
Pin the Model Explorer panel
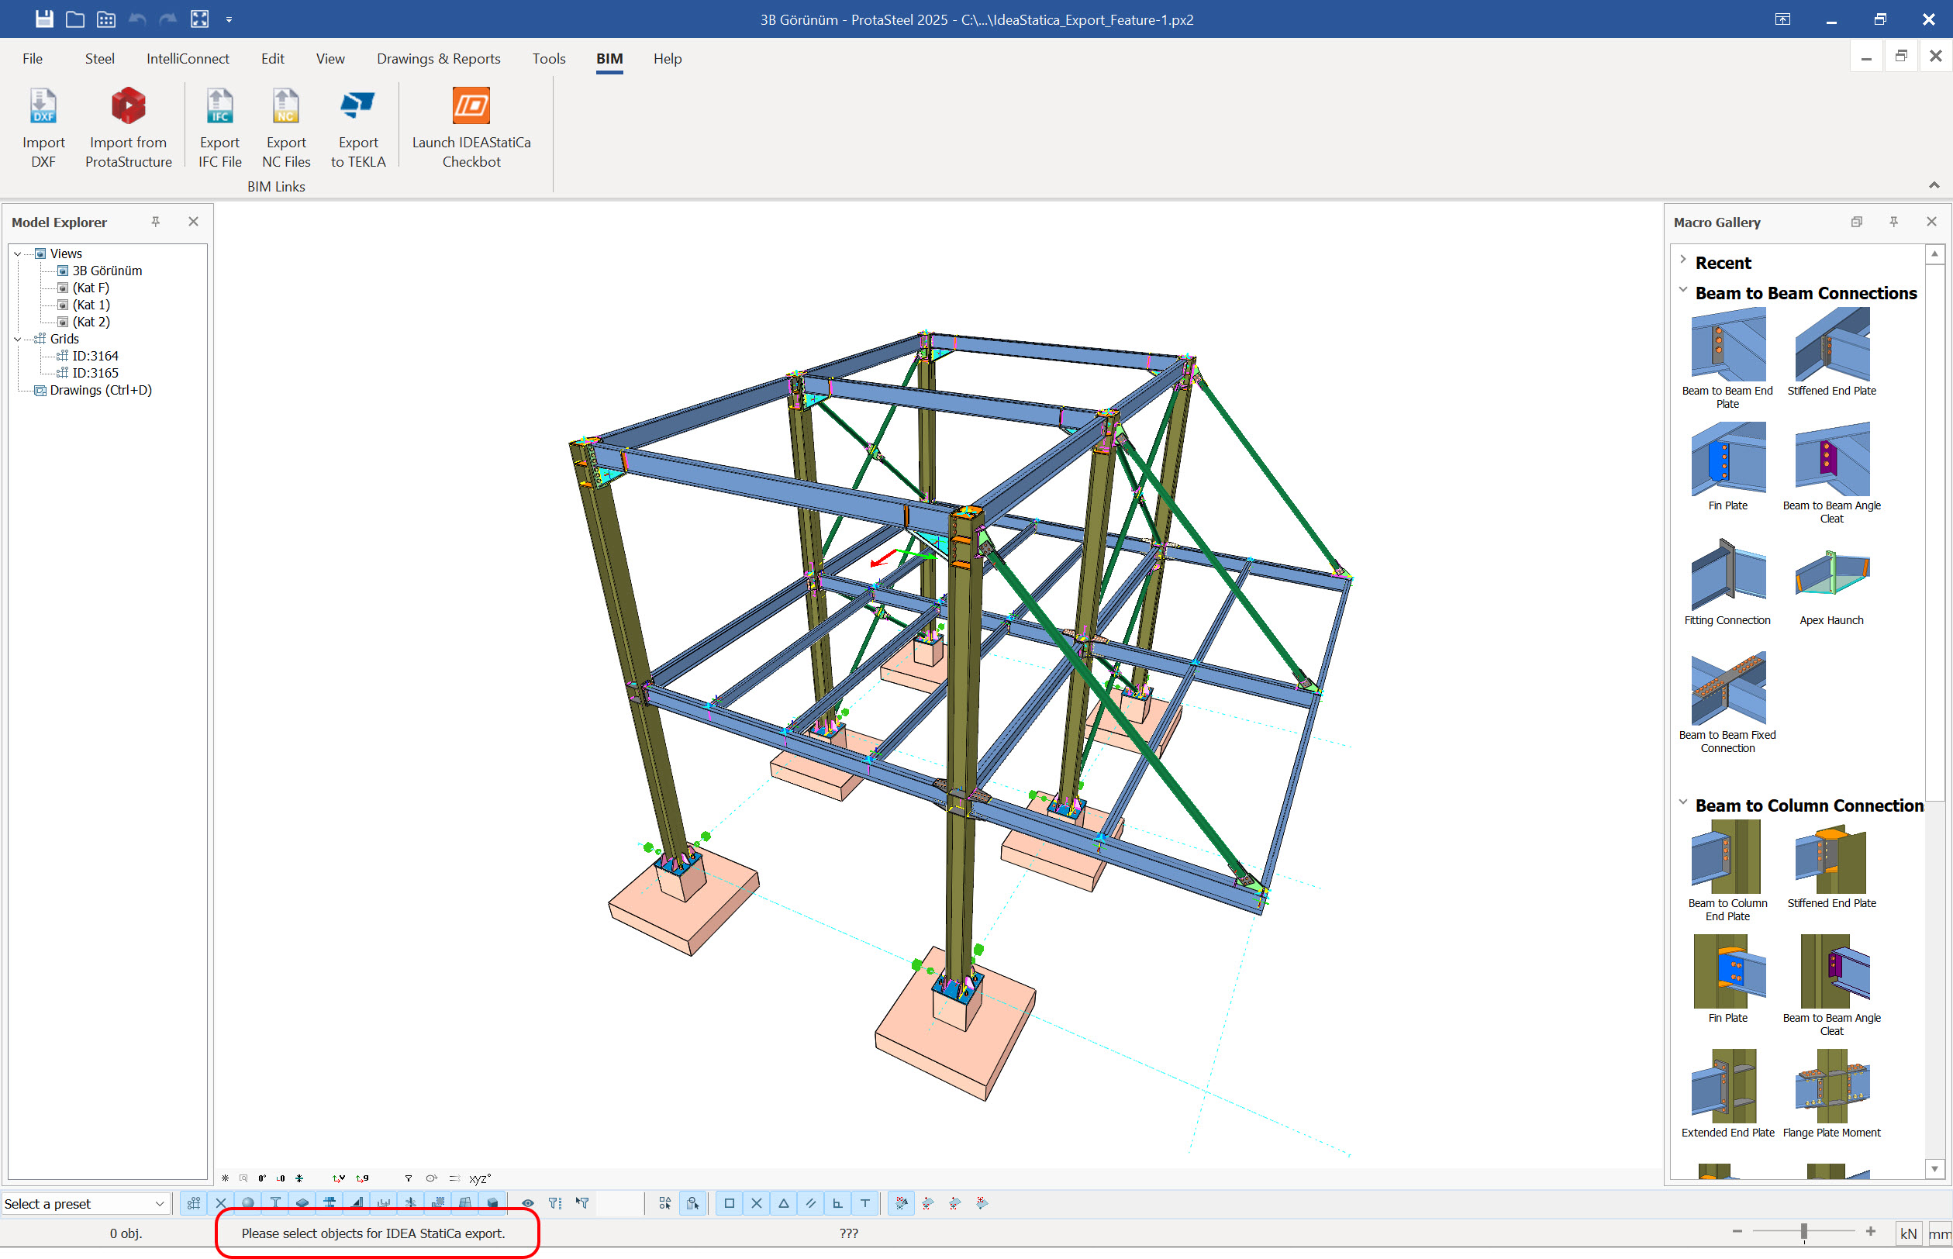(x=155, y=222)
